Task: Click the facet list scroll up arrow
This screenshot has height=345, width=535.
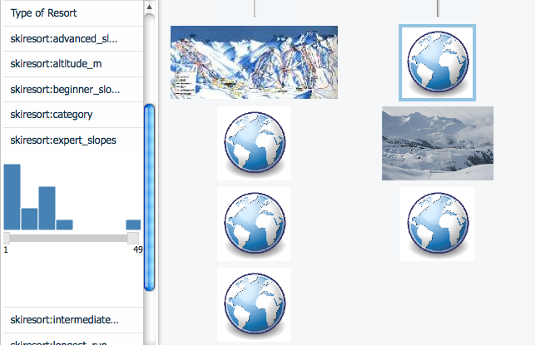Action: [149, 7]
